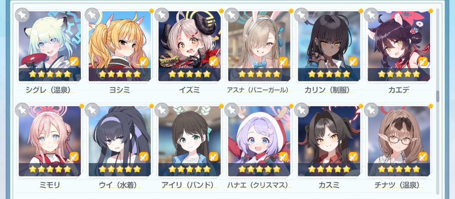Click the ミモリ name label

50,185
